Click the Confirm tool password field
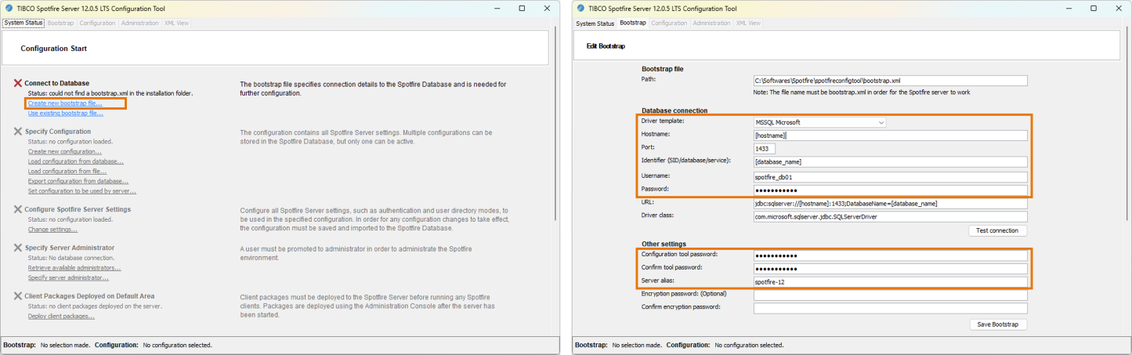The image size is (1132, 355). (890, 268)
